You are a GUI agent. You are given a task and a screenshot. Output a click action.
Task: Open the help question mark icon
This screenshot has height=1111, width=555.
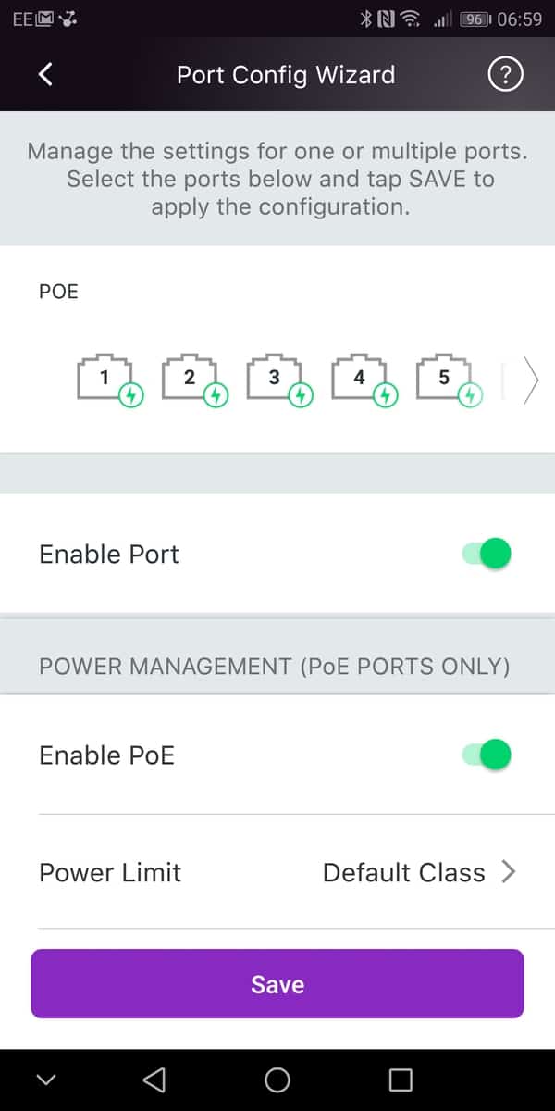505,75
